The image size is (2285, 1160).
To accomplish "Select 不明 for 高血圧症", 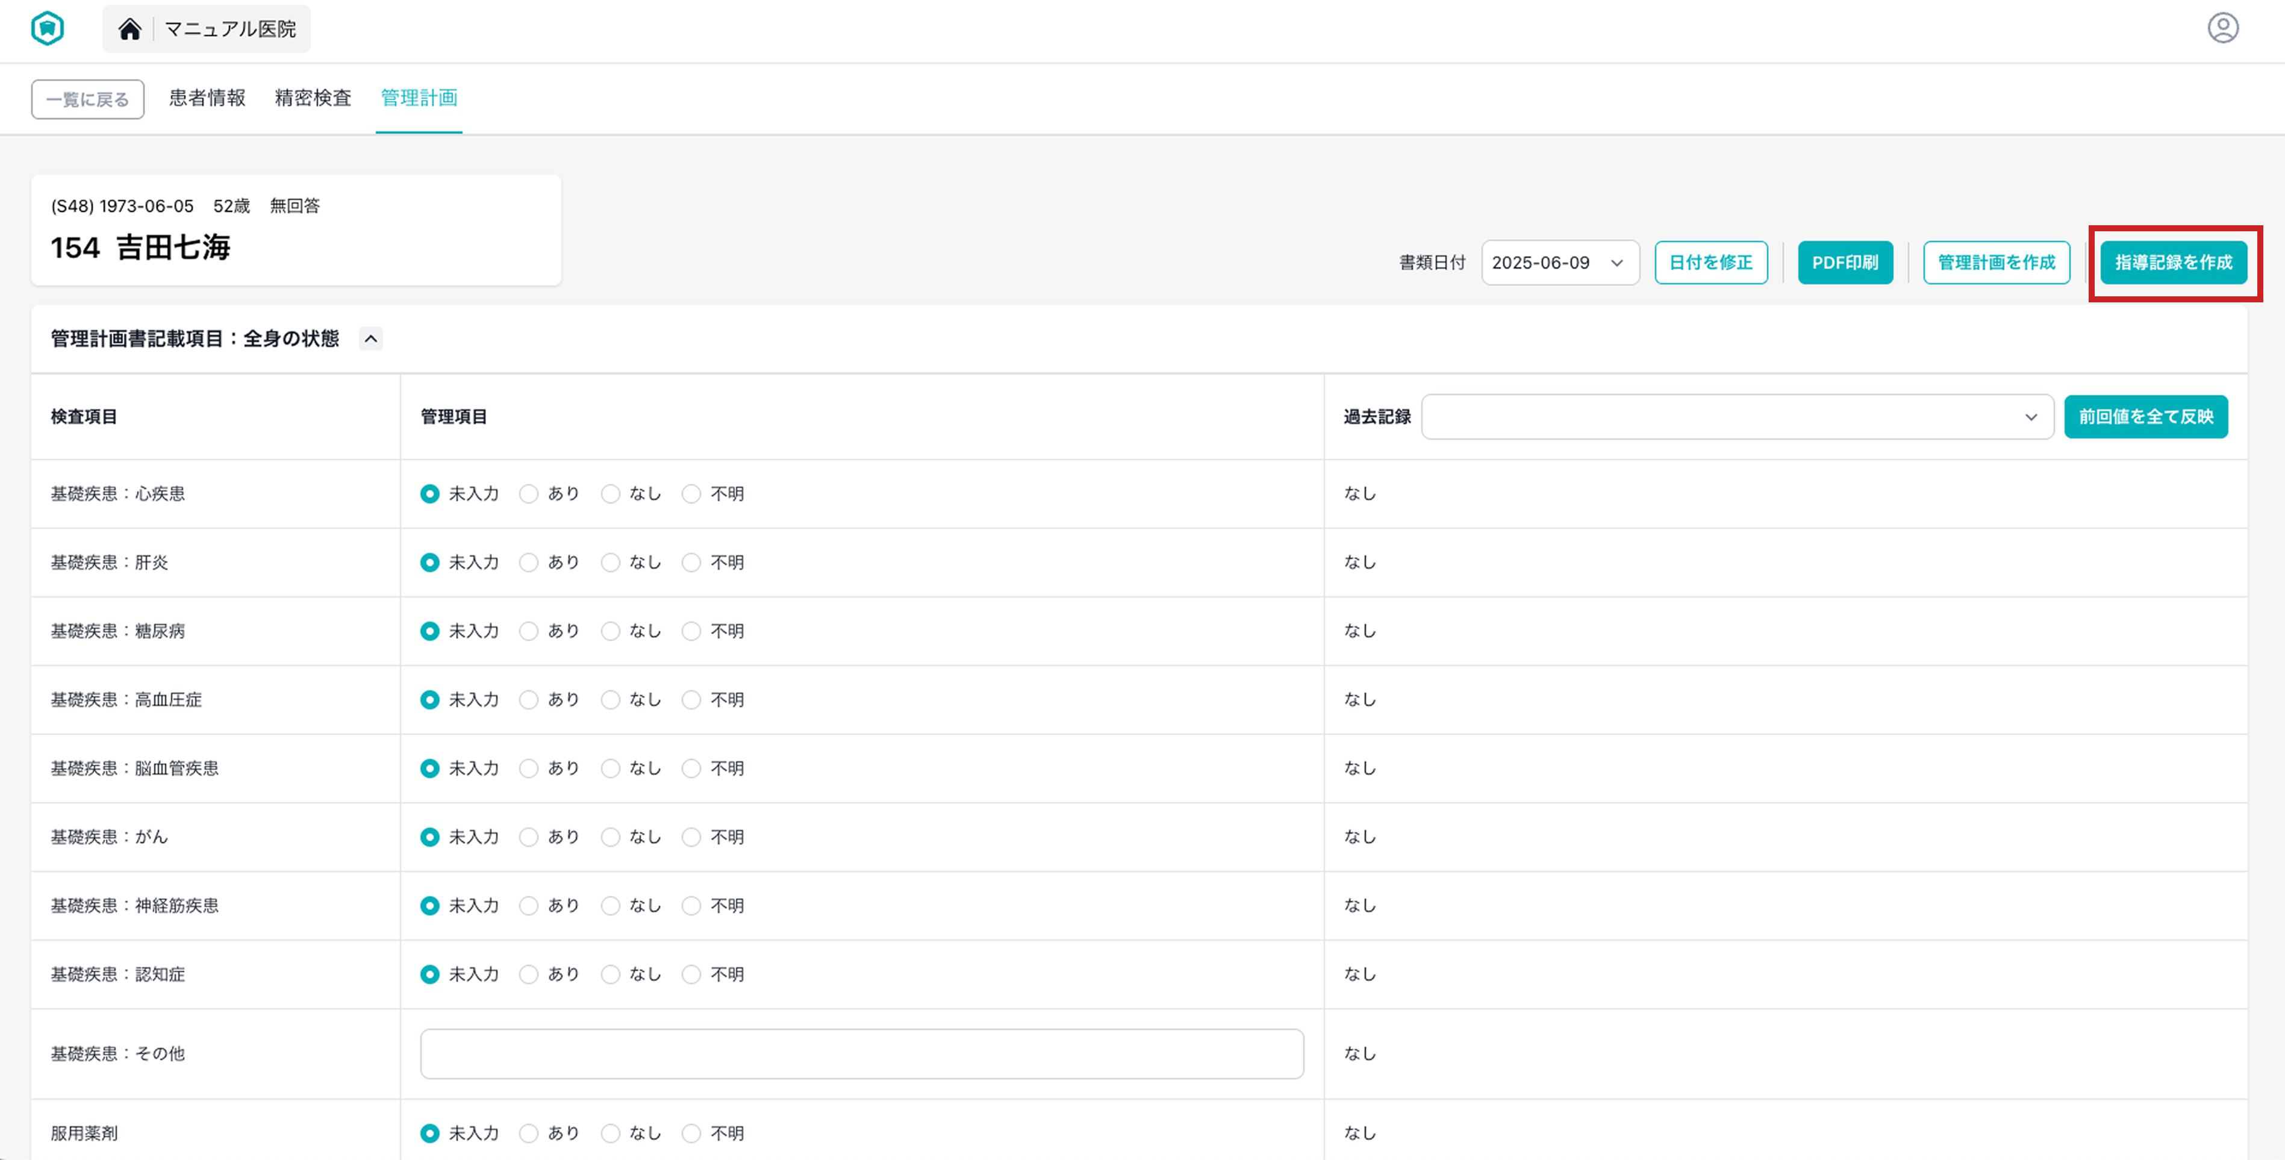I will pyautogui.click(x=692, y=700).
